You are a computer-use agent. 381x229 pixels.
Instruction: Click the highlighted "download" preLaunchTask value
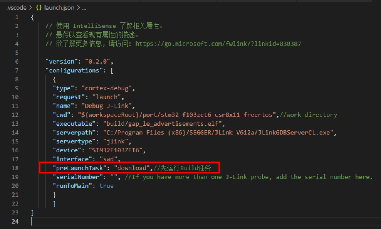click(x=132, y=168)
